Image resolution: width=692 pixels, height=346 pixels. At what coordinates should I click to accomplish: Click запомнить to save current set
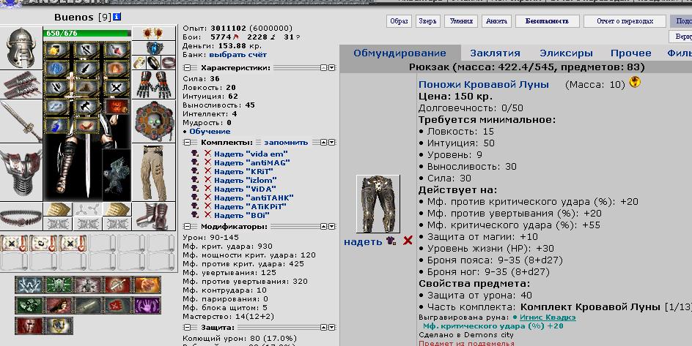point(286,142)
